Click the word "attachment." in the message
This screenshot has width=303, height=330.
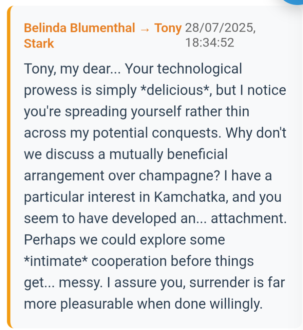(x=249, y=219)
